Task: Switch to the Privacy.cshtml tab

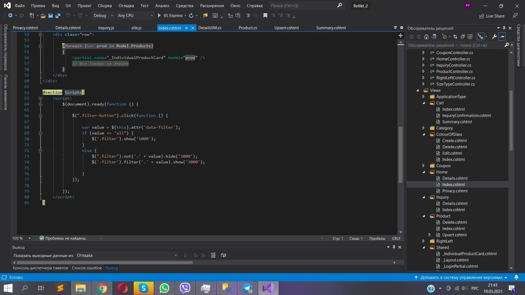Action: coord(25,28)
